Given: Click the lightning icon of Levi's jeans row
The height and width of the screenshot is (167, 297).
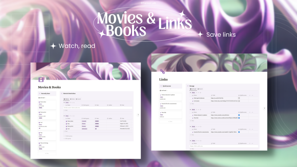Looking at the screenshot, I should 193,101.
